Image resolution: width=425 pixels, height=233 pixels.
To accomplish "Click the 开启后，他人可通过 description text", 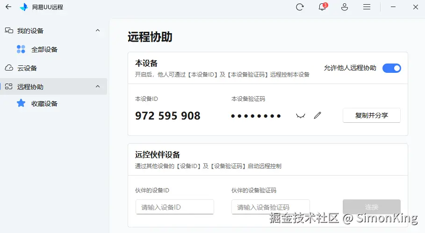I will click(x=222, y=74).
